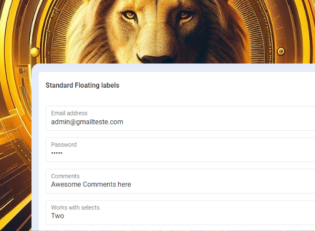Select the 'Two' value in the select

tap(58, 216)
